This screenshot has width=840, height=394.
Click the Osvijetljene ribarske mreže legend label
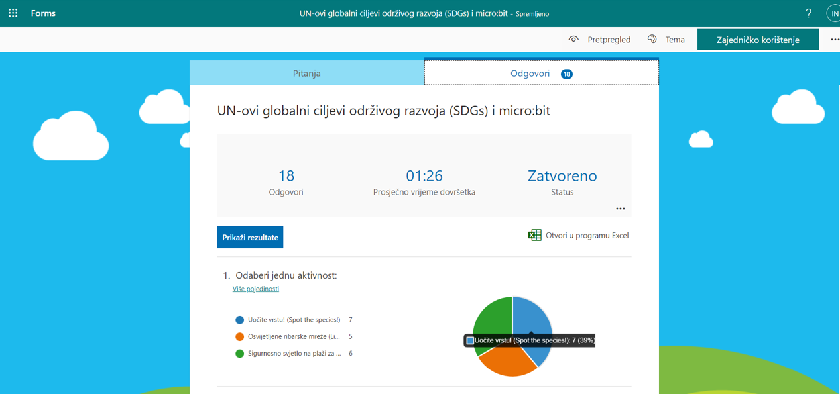tap(295, 336)
